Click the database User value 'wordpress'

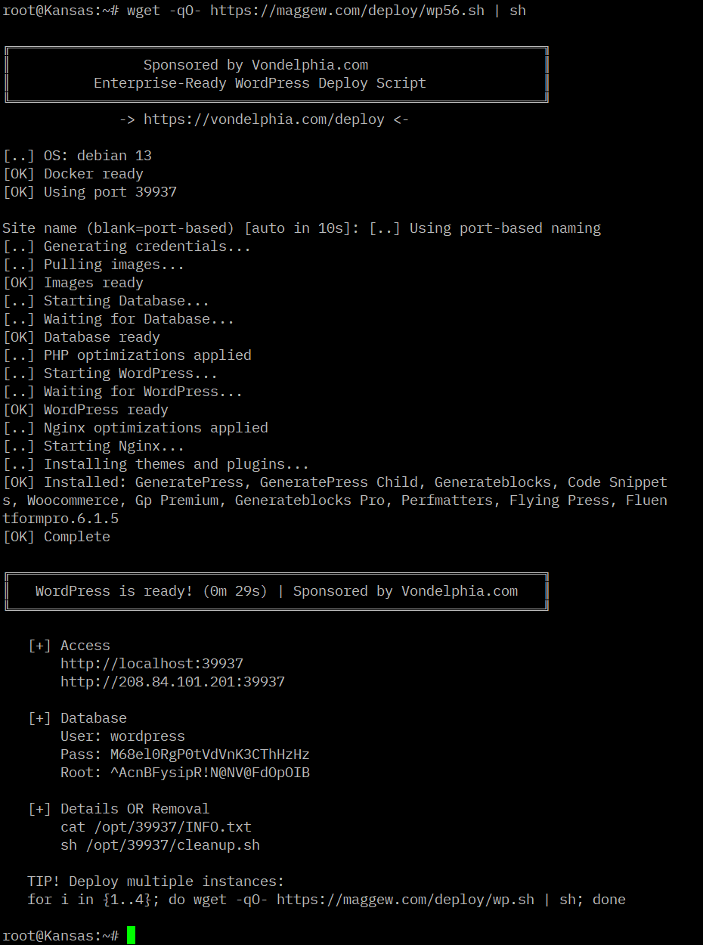(147, 736)
